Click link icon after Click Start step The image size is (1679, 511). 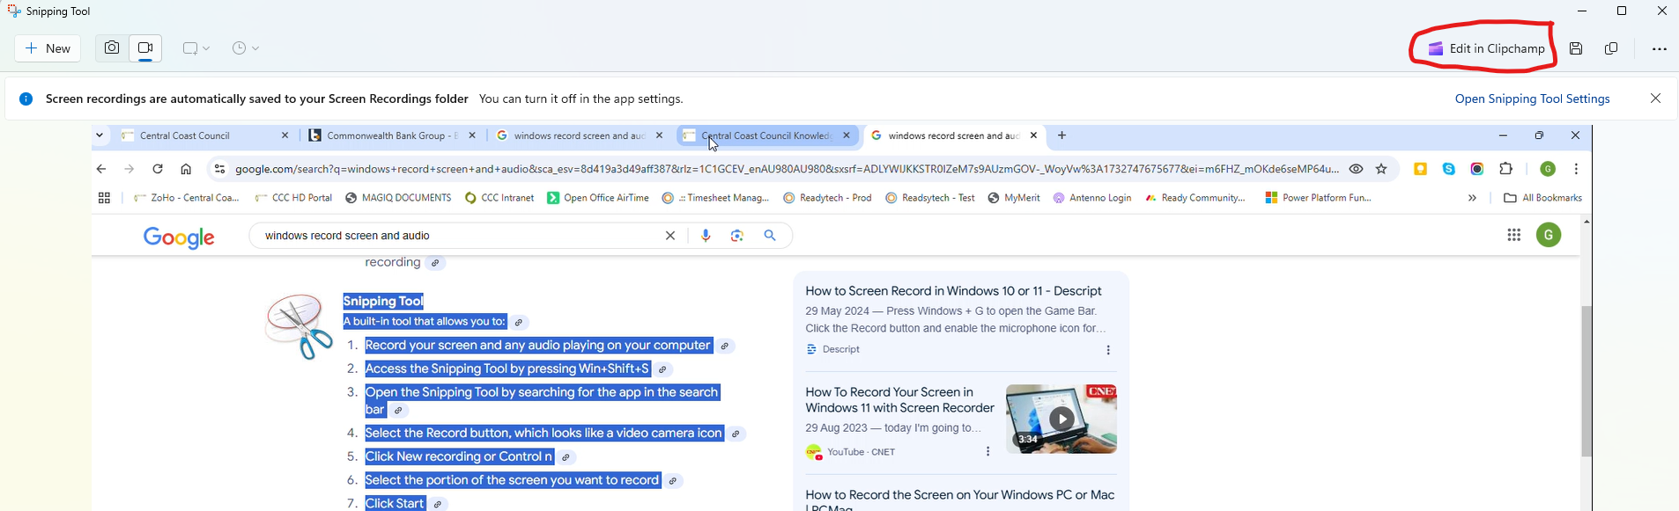click(439, 505)
